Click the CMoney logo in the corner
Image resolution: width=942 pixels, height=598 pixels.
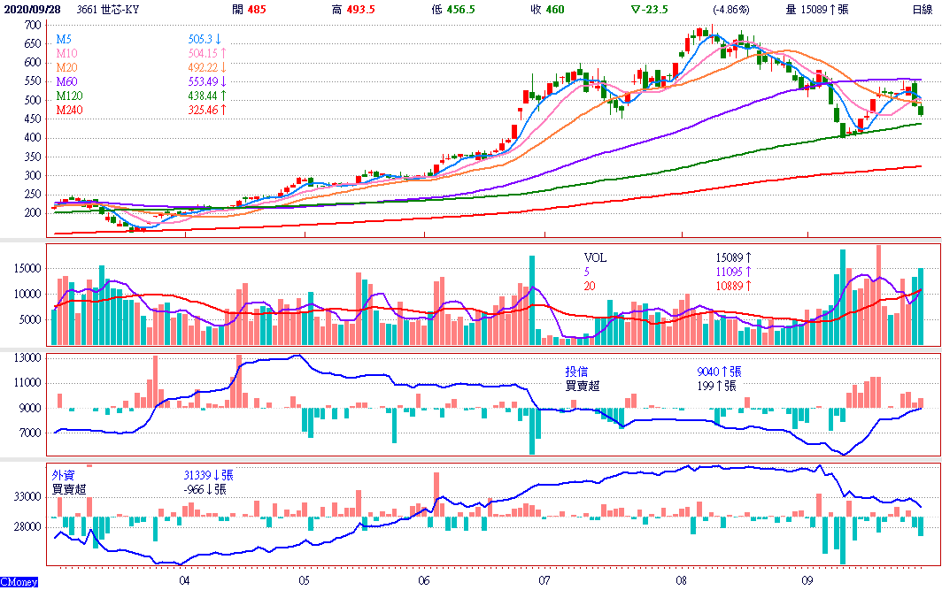(19, 582)
